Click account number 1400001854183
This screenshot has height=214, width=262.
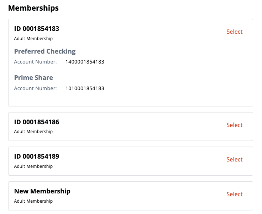coord(85,62)
